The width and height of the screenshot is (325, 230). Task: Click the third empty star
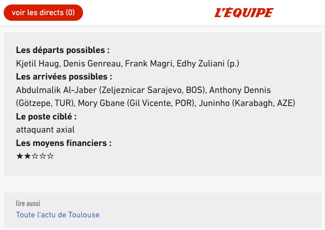point(35,156)
